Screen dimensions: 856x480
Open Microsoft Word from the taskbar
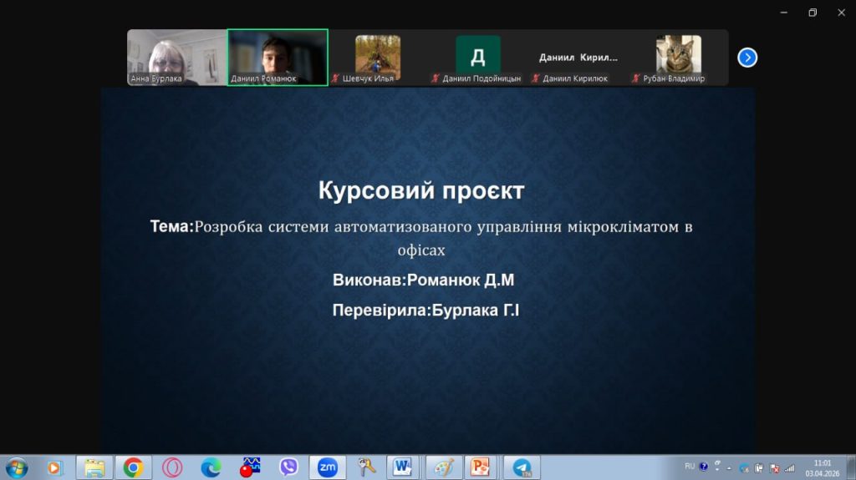click(x=402, y=467)
